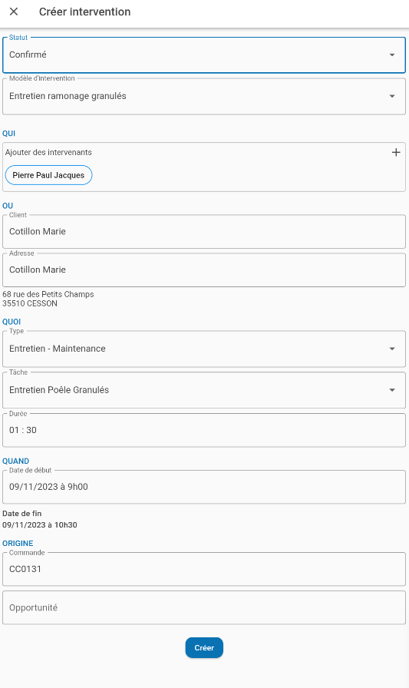Click Entretien - Maintenance type value
This screenshot has height=688, width=409.
tap(58, 349)
